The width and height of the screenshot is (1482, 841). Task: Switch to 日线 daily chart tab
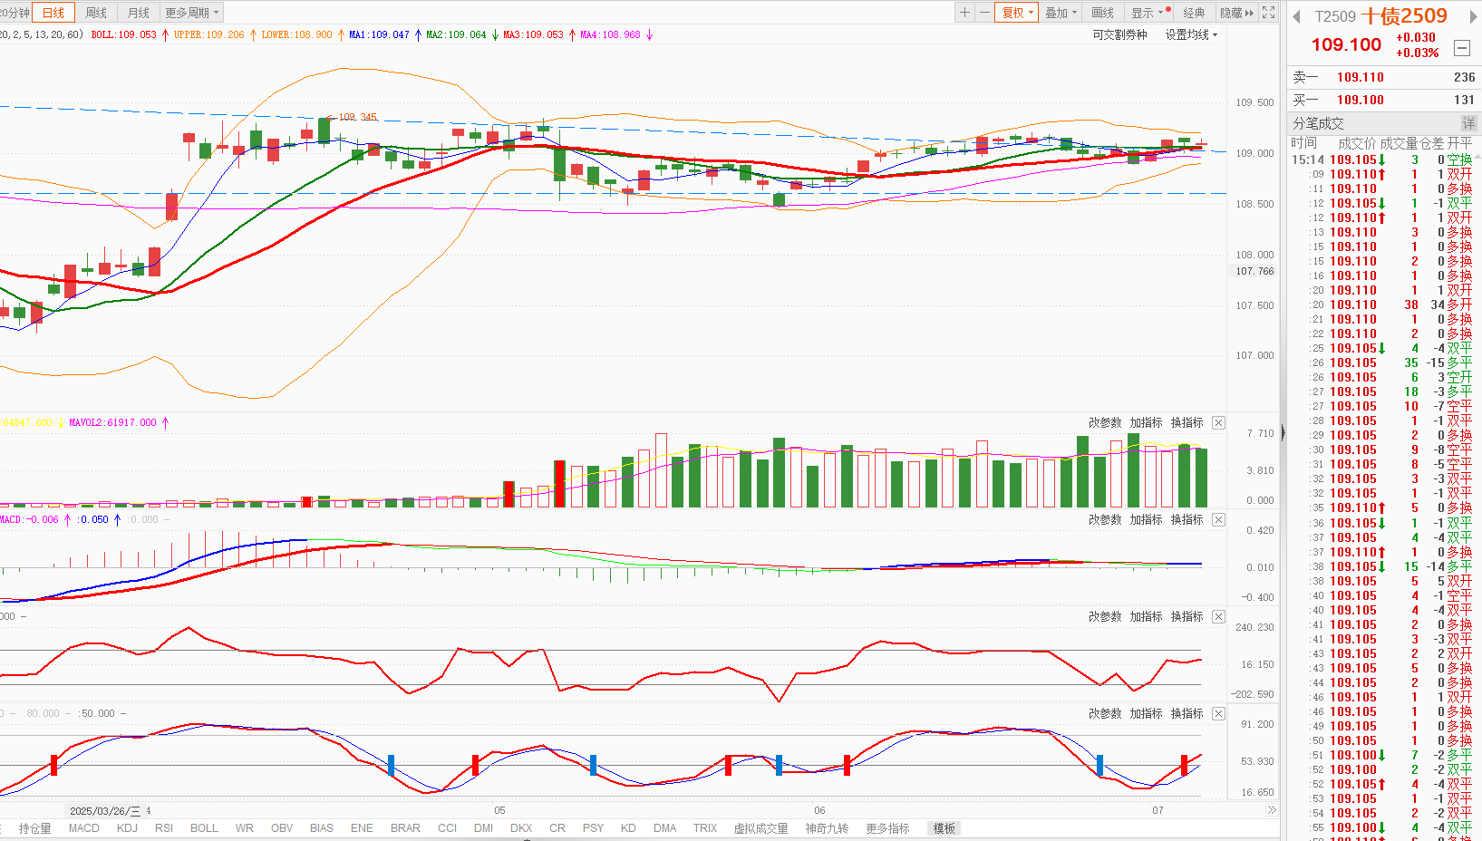53,13
